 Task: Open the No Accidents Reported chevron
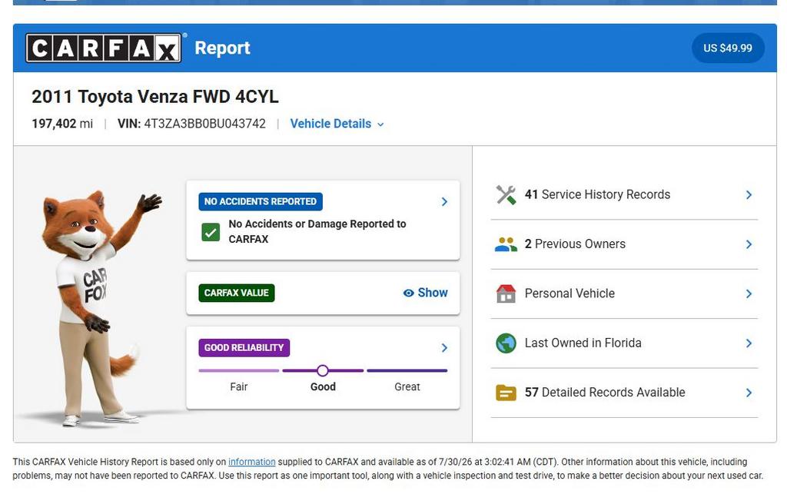tap(444, 201)
